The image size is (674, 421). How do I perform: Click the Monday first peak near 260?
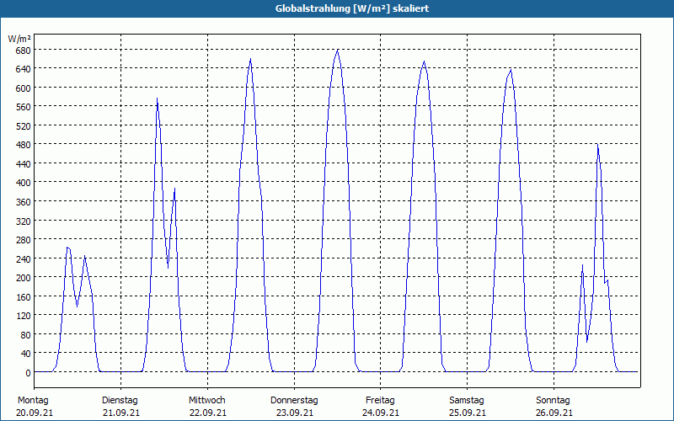point(68,248)
